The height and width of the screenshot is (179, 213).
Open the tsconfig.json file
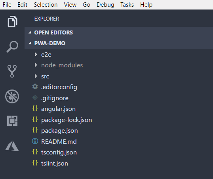tap(59, 152)
